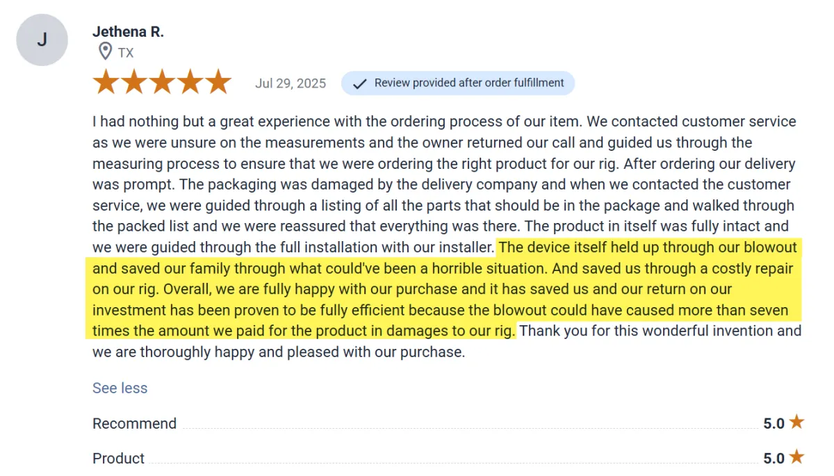Click the 5.0 score for Recommend
The width and height of the screenshot is (834, 476).
pos(774,423)
